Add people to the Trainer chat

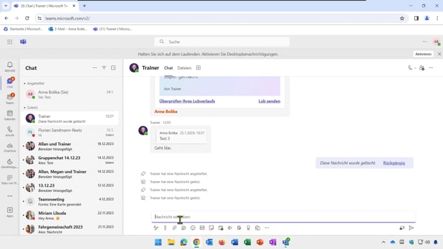(422, 67)
